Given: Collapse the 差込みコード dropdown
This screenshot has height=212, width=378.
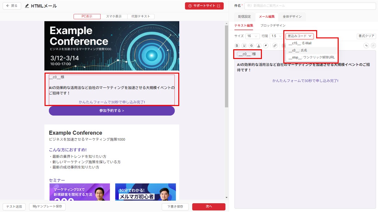Looking at the screenshot, I should tap(299, 36).
